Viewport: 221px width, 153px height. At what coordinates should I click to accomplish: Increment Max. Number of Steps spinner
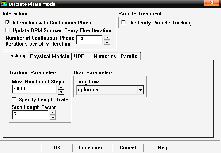[61, 87]
